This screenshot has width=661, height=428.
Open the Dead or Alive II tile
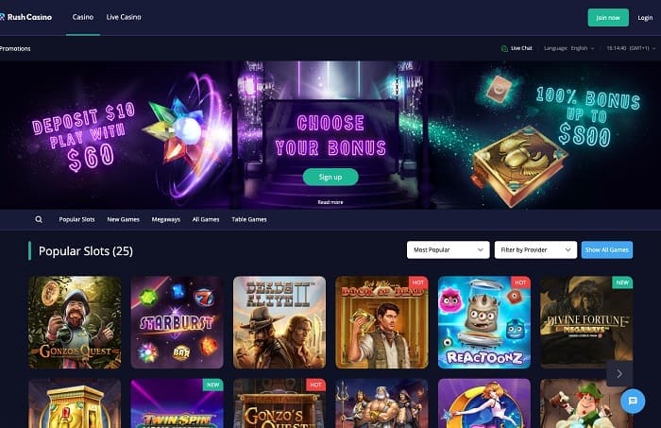pos(280,322)
